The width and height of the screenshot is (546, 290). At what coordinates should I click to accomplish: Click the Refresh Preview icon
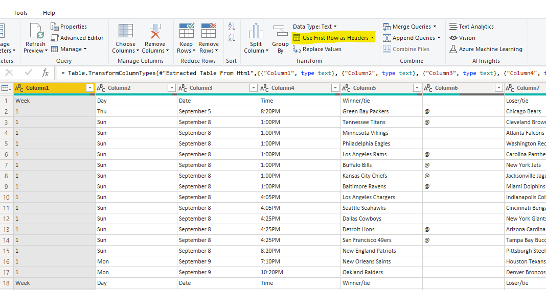tap(37, 31)
